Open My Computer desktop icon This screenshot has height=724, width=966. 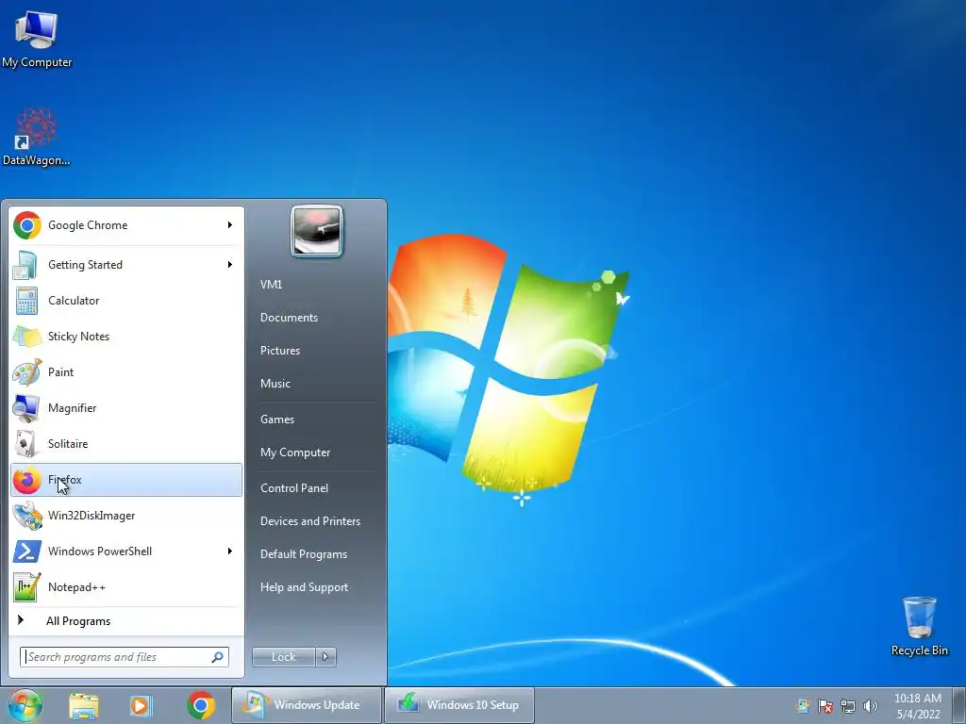(x=37, y=29)
